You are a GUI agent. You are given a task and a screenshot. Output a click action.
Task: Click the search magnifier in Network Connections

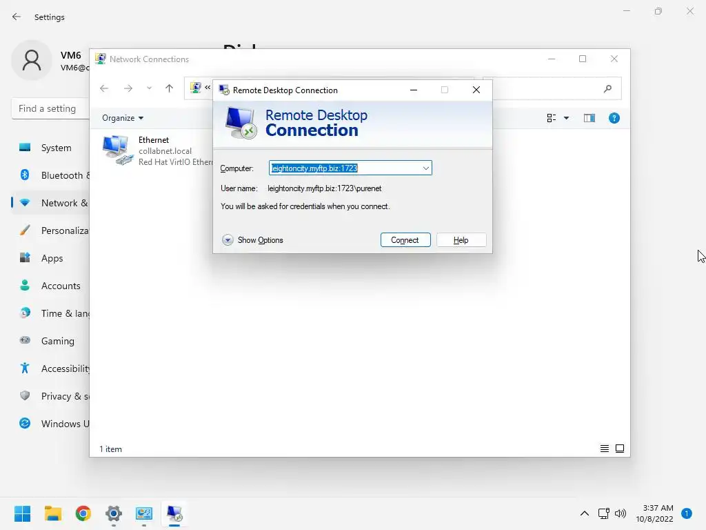pos(608,89)
